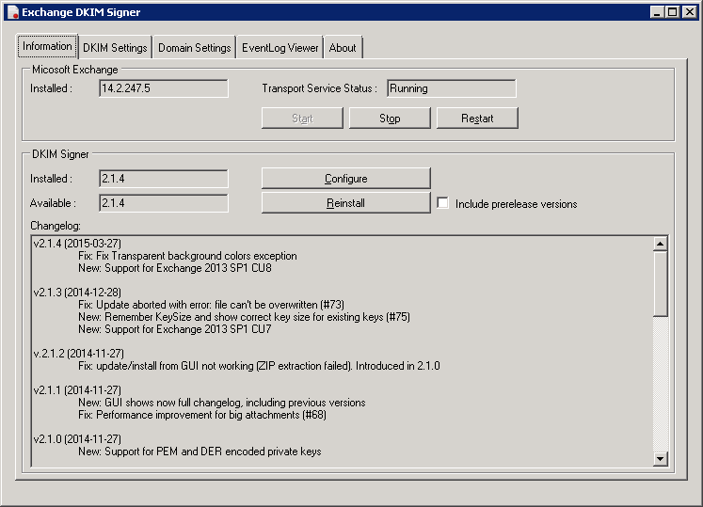The width and height of the screenshot is (703, 507).
Task: Close the Exchange DKIM Signer window
Action: click(x=690, y=12)
